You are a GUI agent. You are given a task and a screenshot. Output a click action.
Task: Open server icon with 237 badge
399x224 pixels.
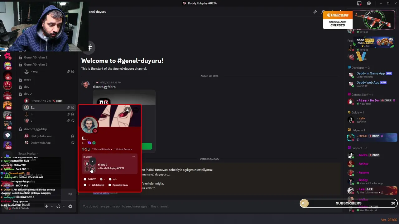tap(7, 95)
